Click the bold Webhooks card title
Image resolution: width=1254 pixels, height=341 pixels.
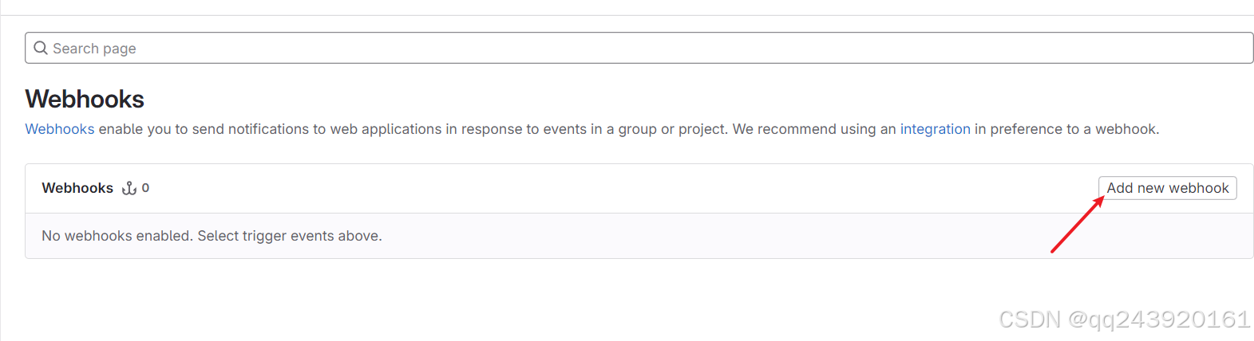tap(77, 188)
